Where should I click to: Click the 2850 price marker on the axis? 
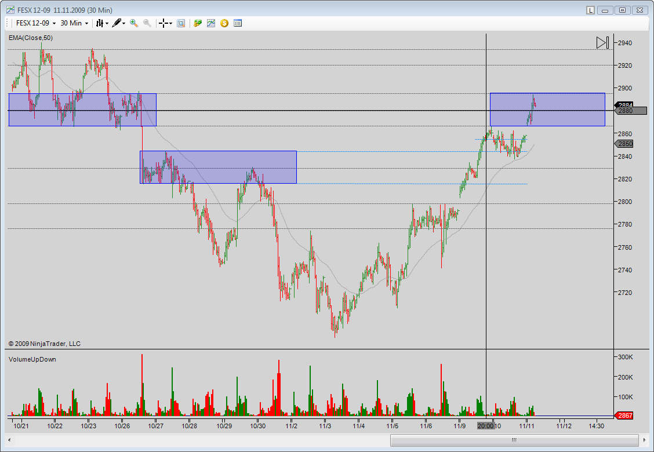(624, 144)
